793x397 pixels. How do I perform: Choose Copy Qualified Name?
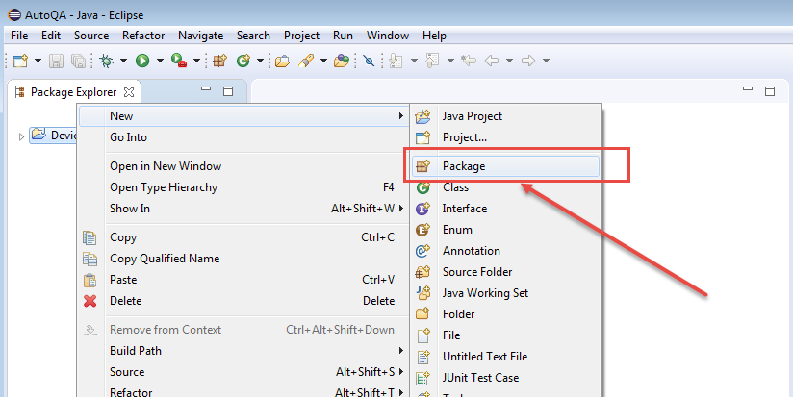[243, 259]
